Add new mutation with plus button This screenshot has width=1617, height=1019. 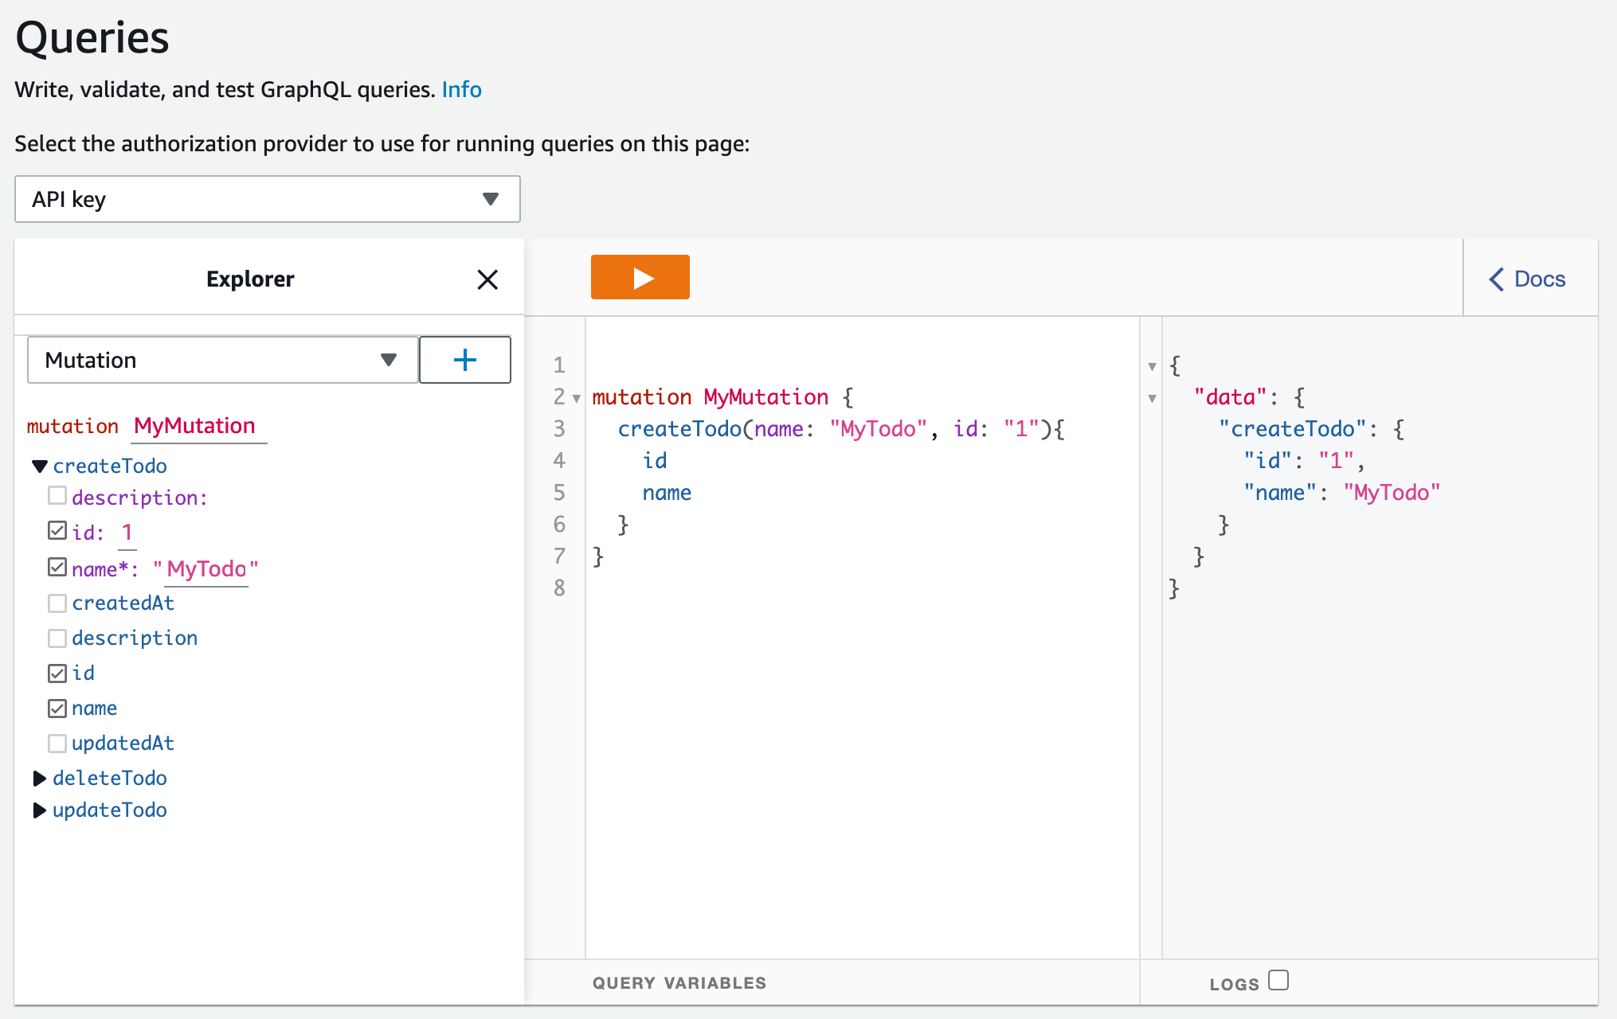(x=465, y=360)
